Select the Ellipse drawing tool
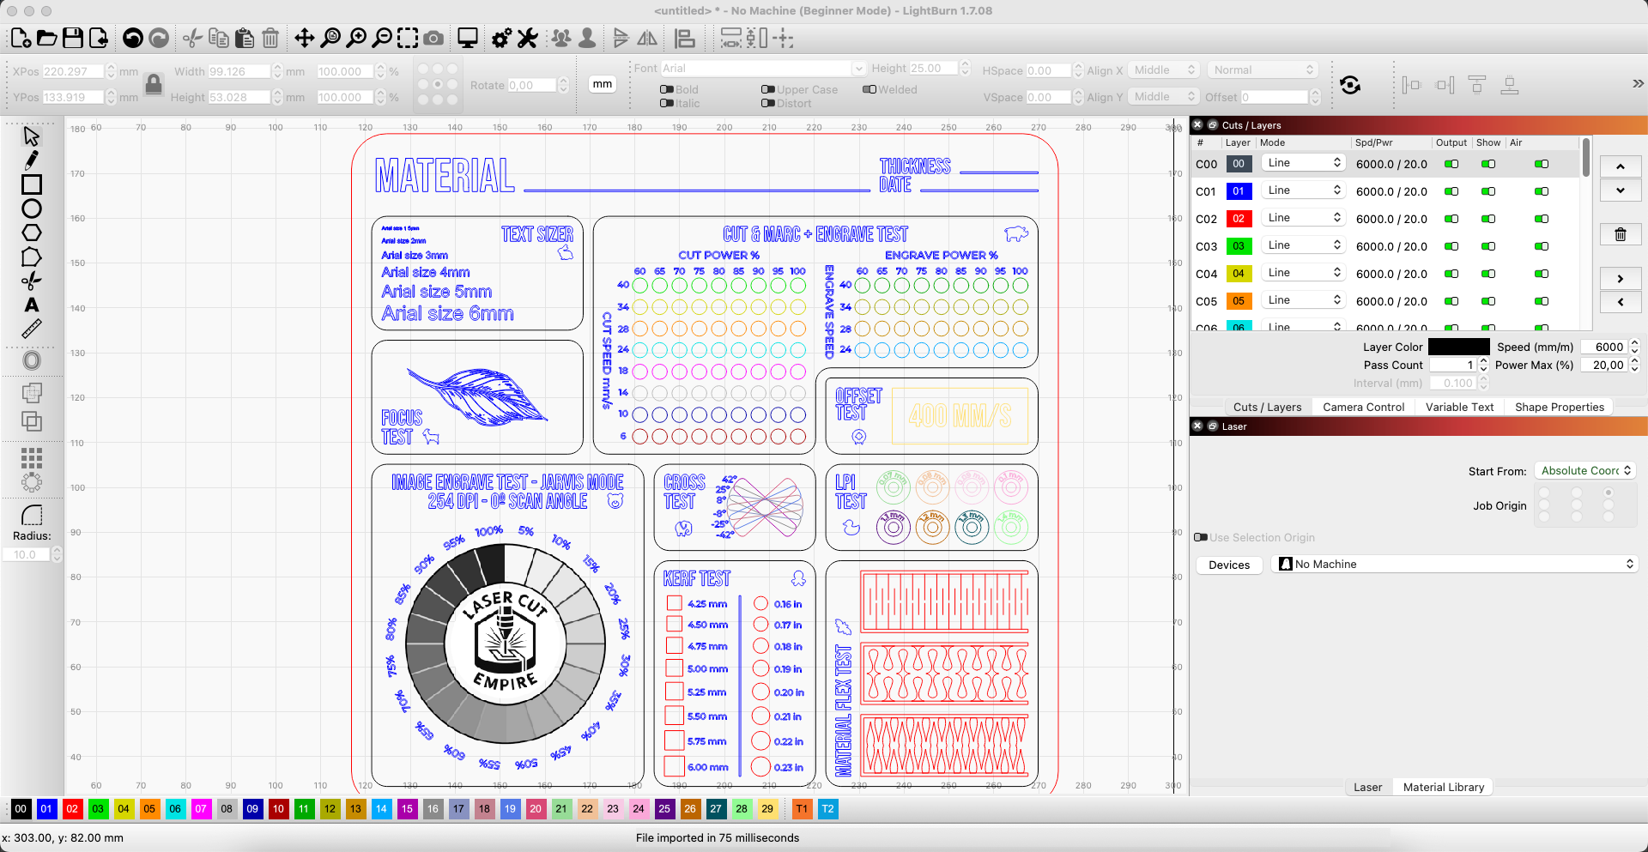The image size is (1648, 852). [x=32, y=208]
